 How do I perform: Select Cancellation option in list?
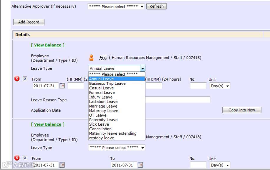point(117,129)
